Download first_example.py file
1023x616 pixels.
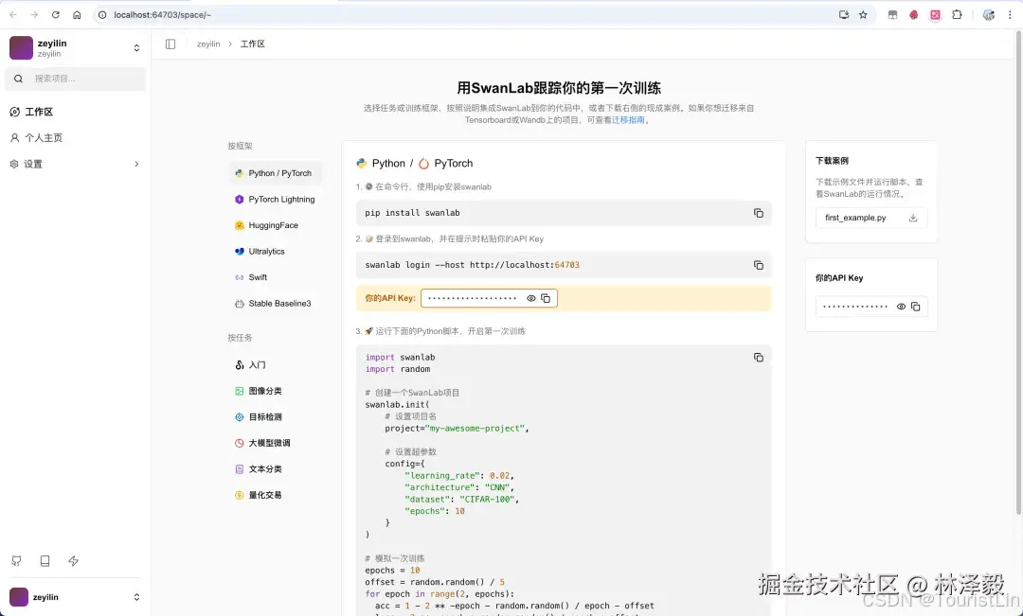(913, 218)
